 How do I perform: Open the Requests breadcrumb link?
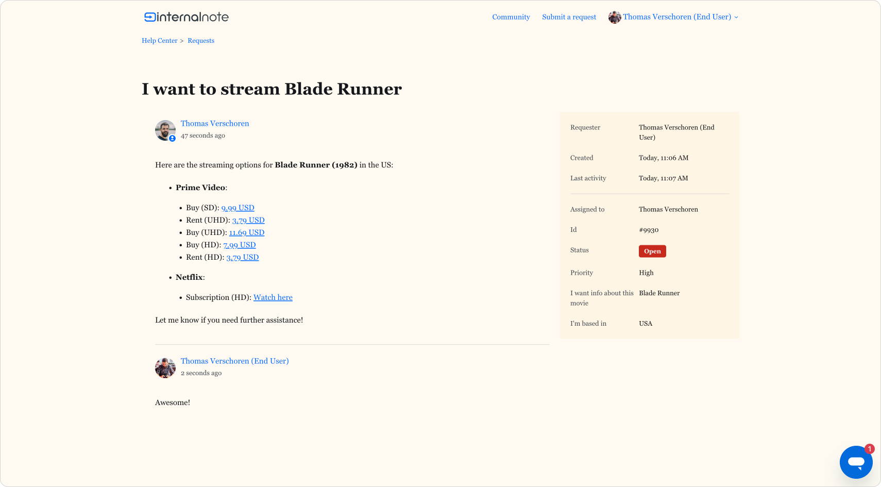pos(201,41)
